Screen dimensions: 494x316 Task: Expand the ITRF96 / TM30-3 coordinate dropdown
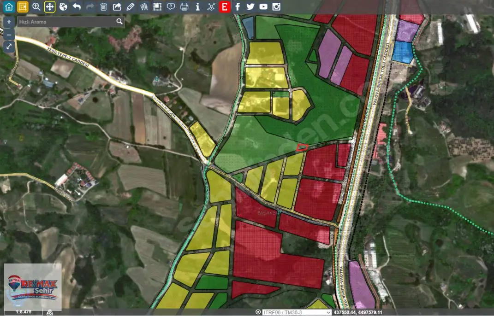tap(297, 312)
